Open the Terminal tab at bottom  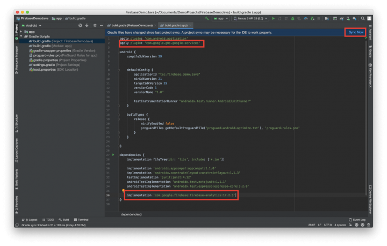coord(81,220)
